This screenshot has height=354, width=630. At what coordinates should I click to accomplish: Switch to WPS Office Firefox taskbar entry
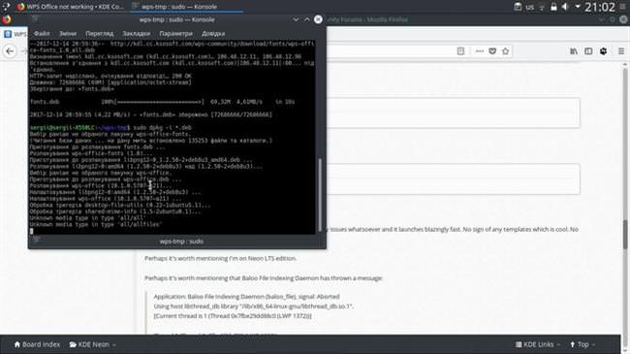click(71, 7)
